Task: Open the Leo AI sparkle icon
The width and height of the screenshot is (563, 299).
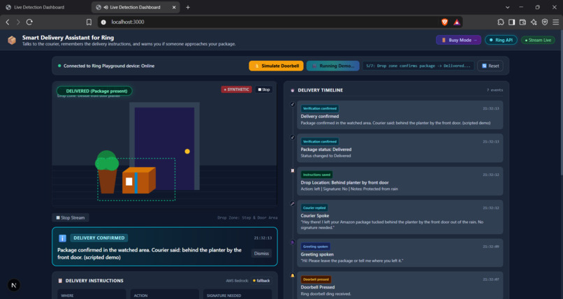Action: pyautogui.click(x=534, y=22)
